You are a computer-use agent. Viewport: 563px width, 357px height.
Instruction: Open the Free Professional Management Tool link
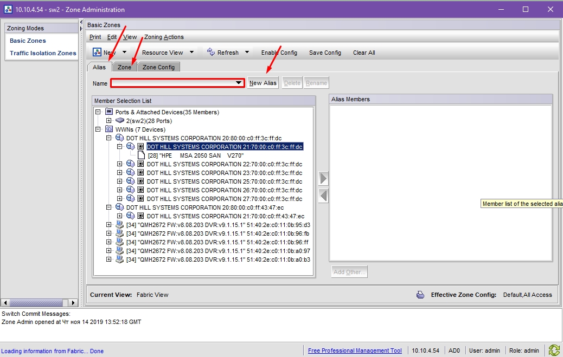(355, 350)
